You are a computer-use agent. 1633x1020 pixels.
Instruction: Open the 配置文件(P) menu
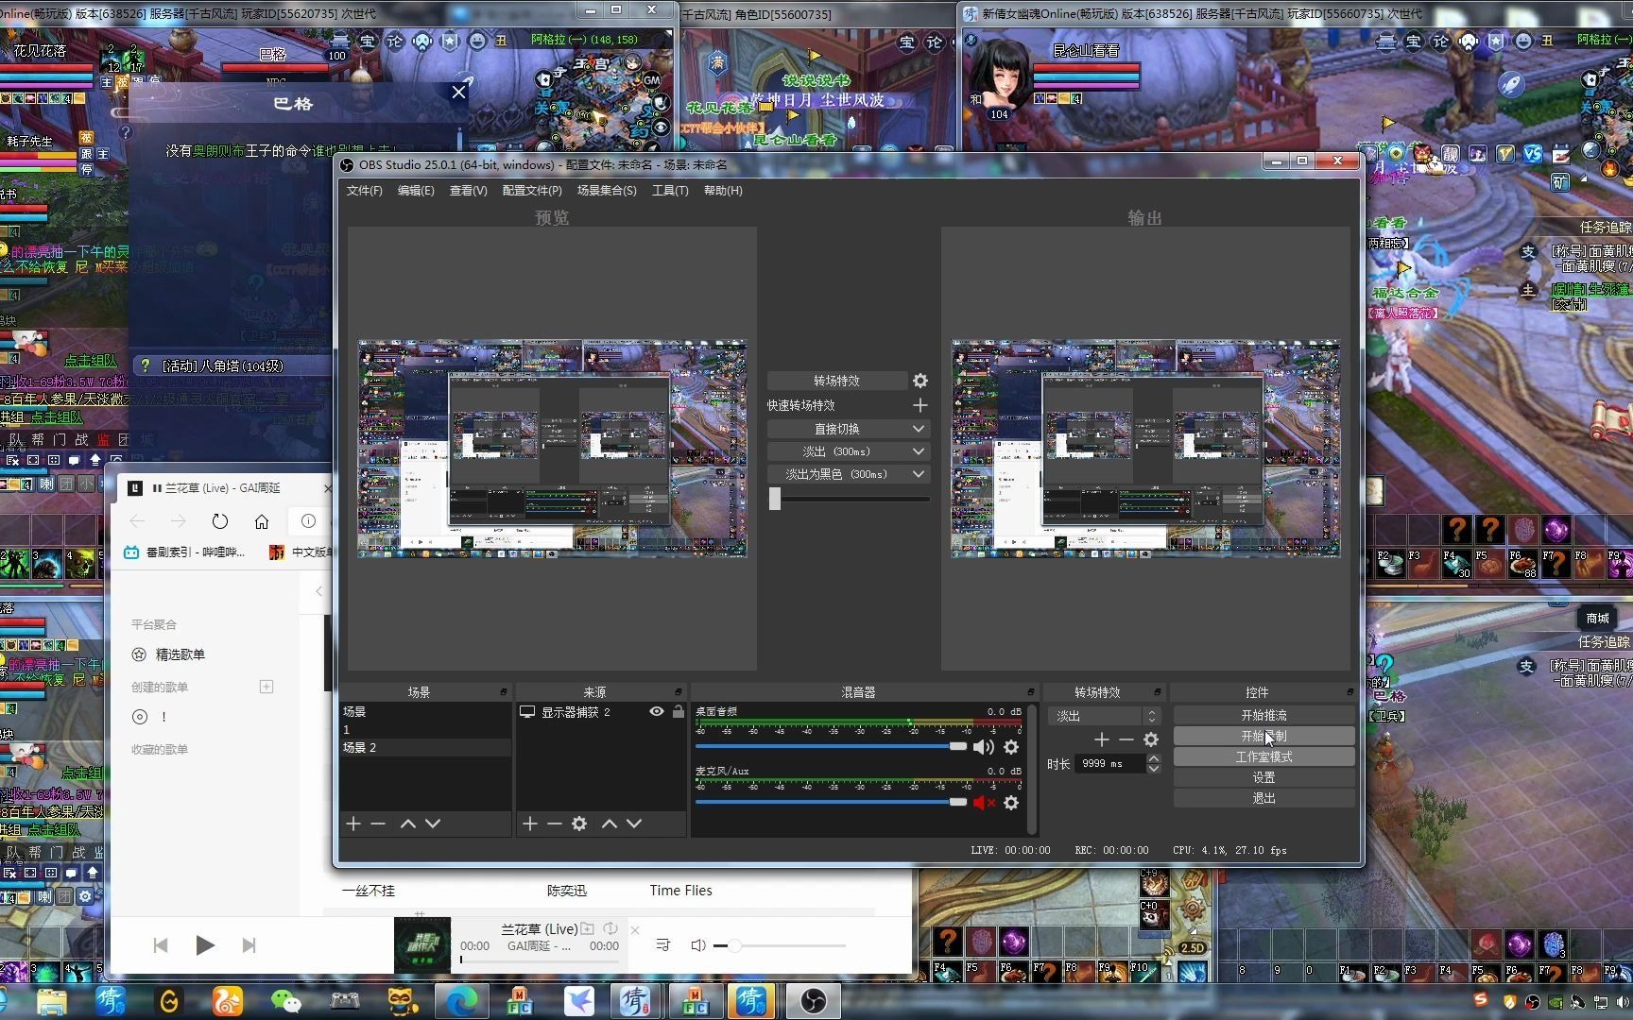click(532, 191)
